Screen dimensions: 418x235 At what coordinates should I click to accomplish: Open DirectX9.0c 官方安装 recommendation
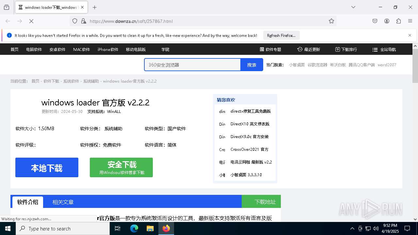click(249, 137)
